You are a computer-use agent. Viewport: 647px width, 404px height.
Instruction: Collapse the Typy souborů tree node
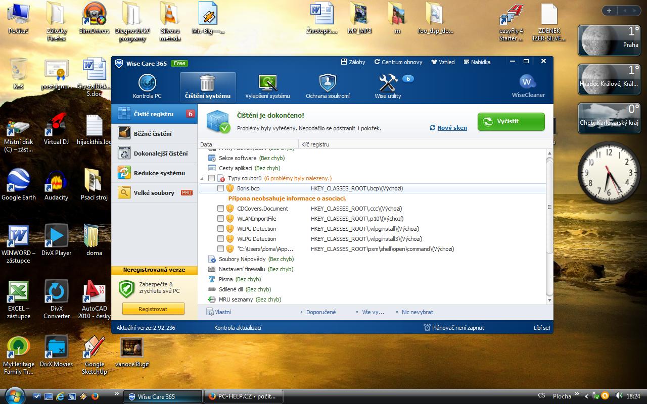(x=202, y=178)
